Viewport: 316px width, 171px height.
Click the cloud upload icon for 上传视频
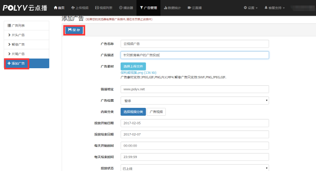tap(73, 8)
